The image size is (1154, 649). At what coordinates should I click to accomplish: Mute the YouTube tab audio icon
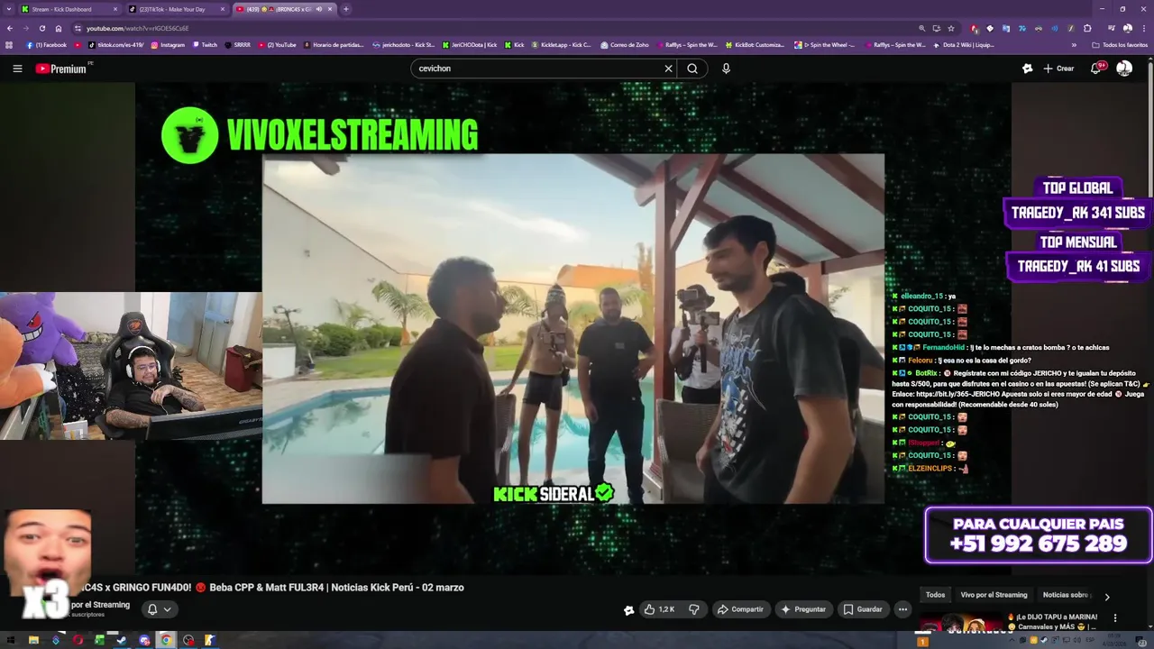tap(318, 9)
